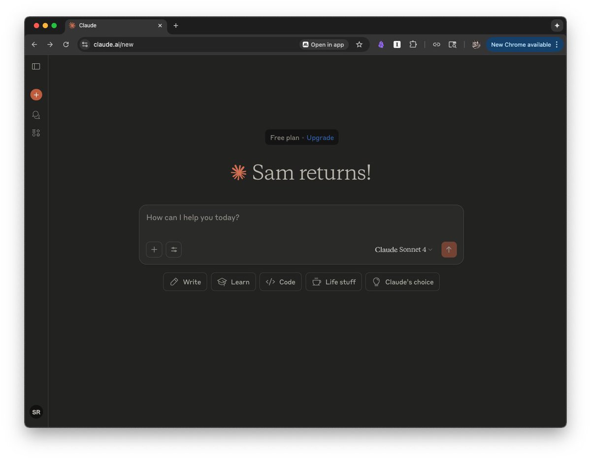Go back in browser history
This screenshot has height=460, width=591.
pyautogui.click(x=34, y=44)
